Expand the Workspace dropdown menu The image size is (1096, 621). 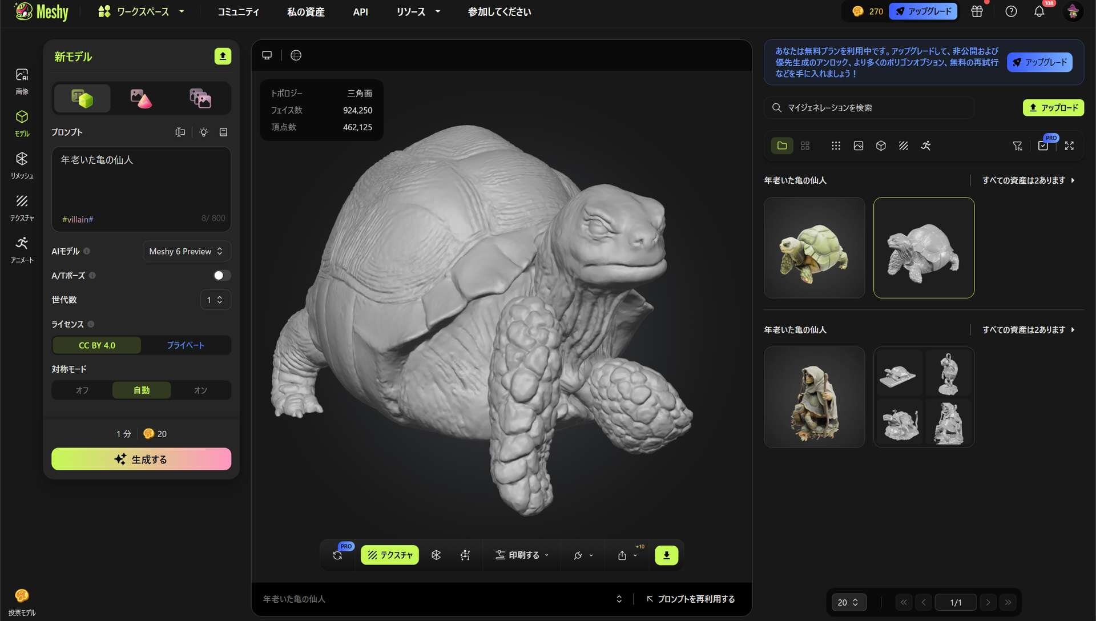(142, 11)
